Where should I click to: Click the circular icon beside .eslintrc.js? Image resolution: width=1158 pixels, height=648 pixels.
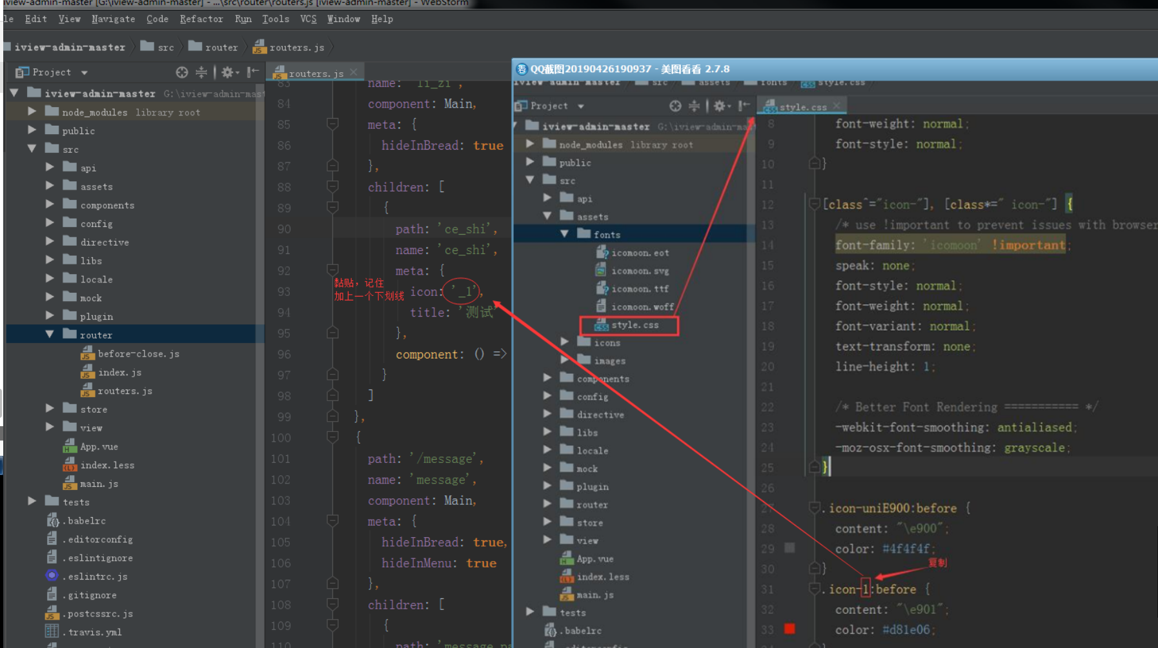[x=52, y=576]
